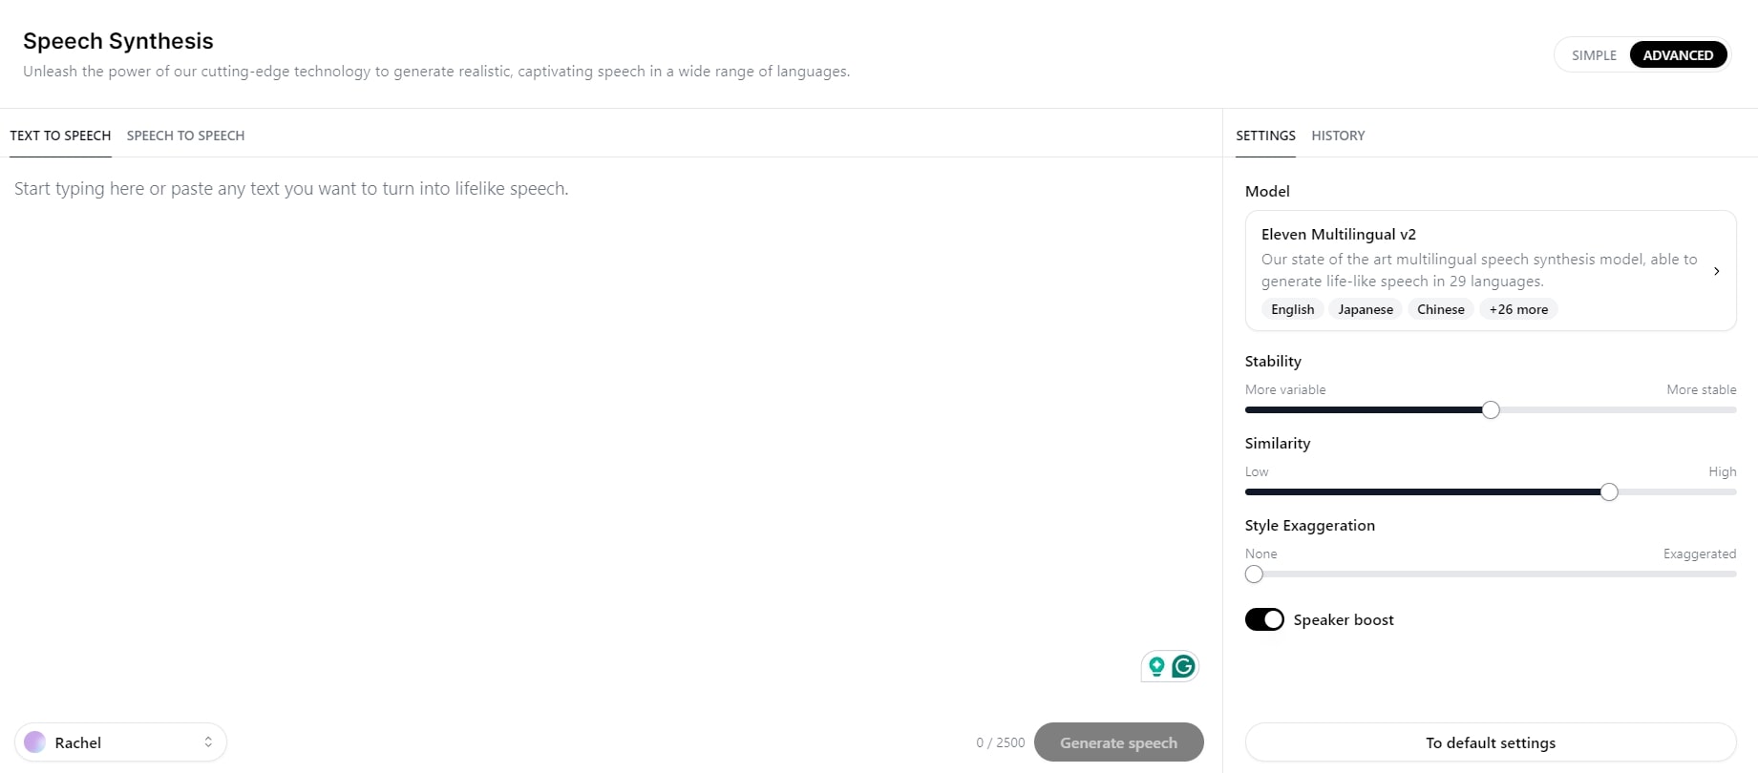Click Rachel's purple voice avatar
This screenshot has height=773, width=1758.
35,742
